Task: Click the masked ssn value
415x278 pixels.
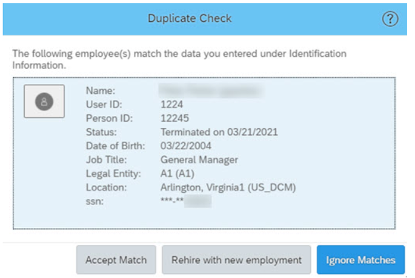Action: [186, 201]
